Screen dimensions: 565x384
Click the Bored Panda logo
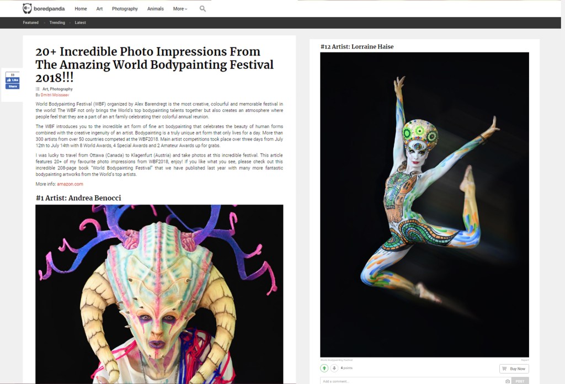(x=43, y=9)
